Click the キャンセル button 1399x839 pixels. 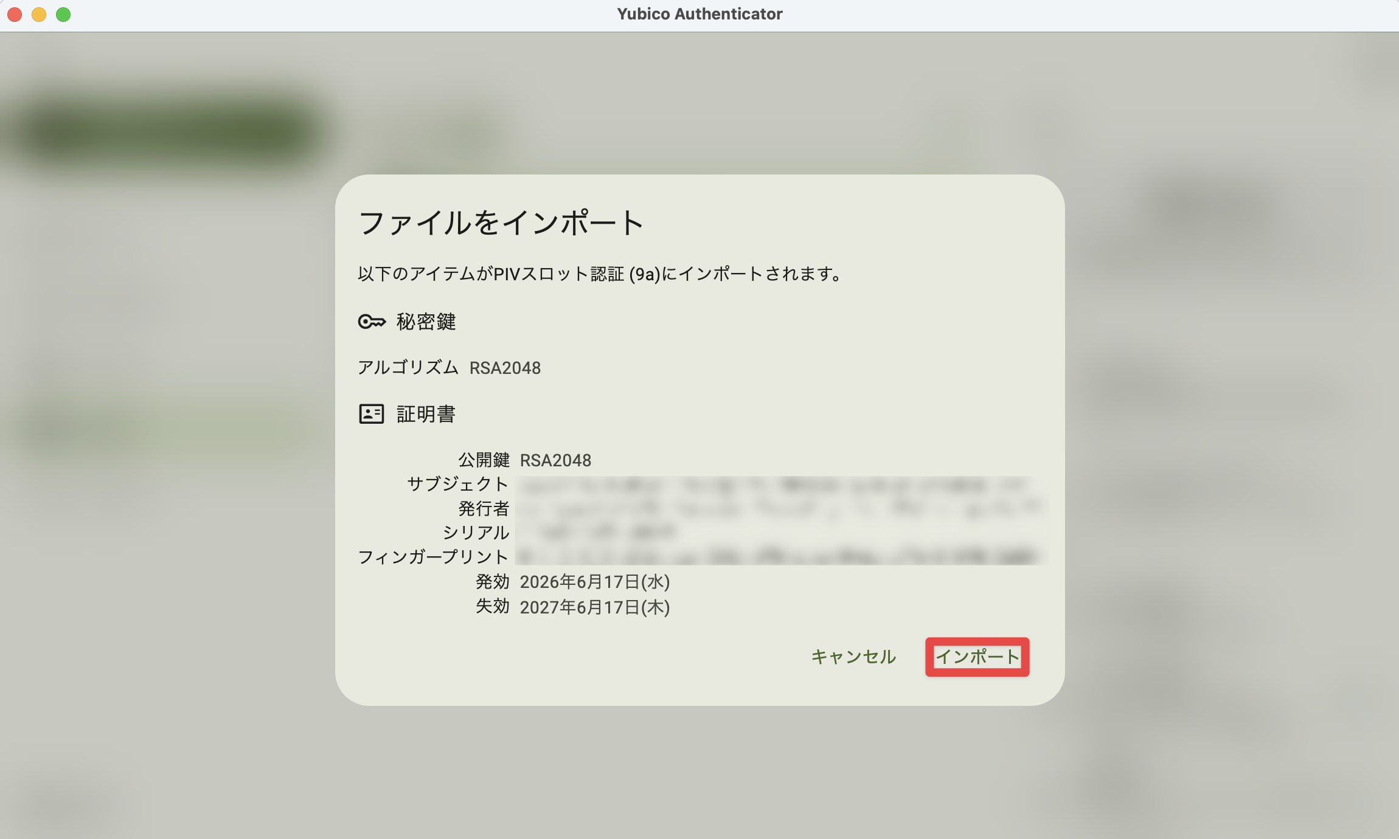(x=853, y=657)
